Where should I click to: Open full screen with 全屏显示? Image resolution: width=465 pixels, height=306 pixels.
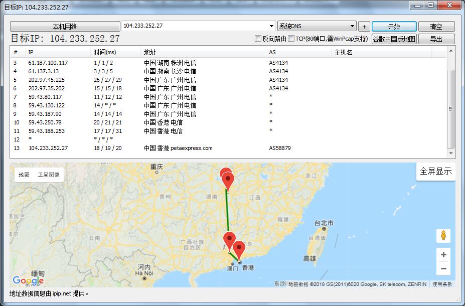pos(435,171)
